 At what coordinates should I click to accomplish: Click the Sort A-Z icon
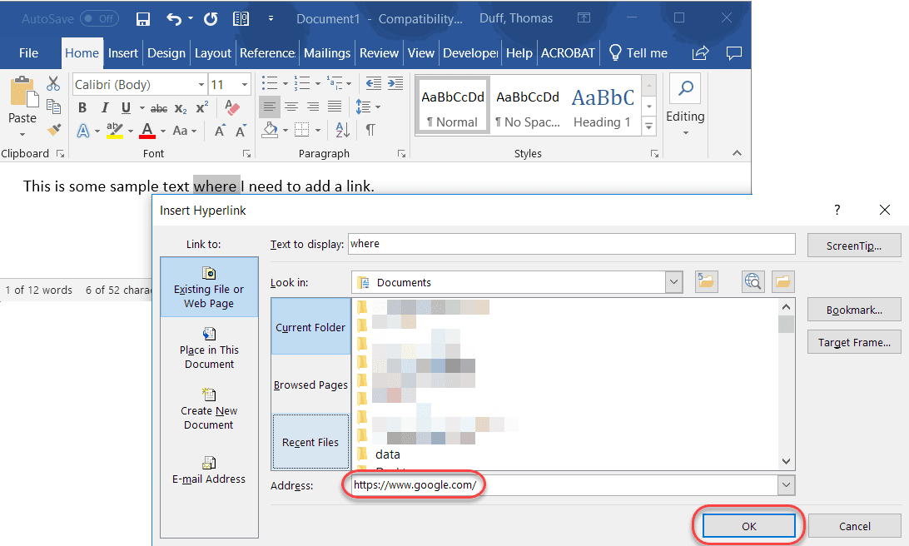point(343,130)
